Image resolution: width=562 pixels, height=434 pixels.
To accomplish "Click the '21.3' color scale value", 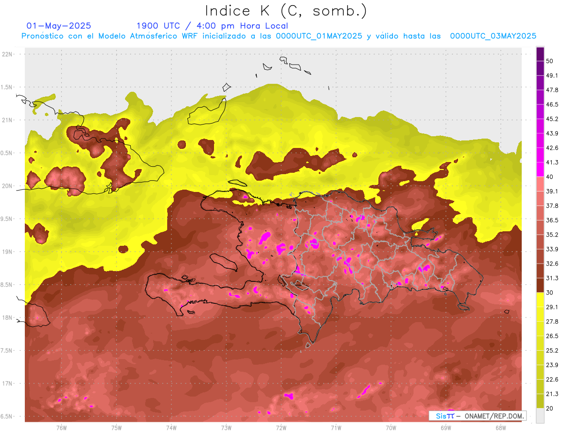I will click(552, 394).
